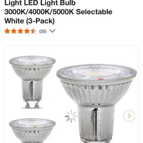Click the third orange star
Screen dimensions: 143x143
click(20, 31)
